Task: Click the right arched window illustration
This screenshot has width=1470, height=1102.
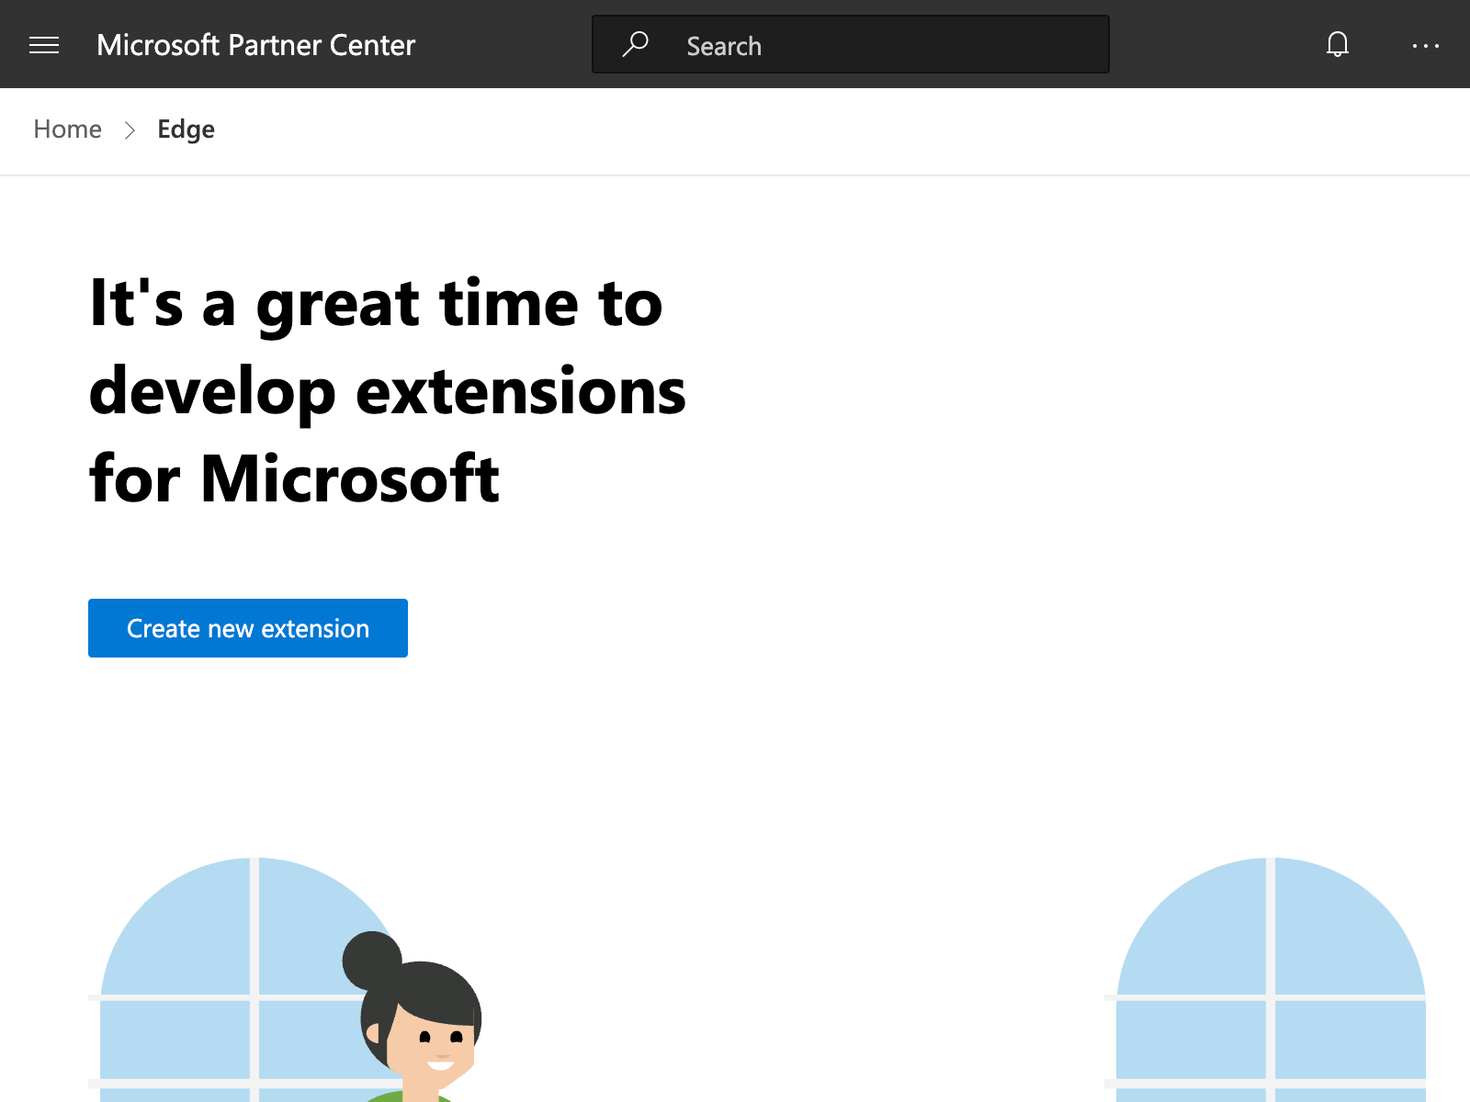Action: click(1271, 964)
